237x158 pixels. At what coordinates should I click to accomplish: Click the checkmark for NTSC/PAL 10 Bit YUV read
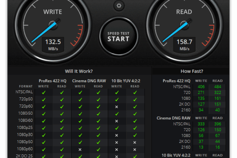(x=135, y=92)
